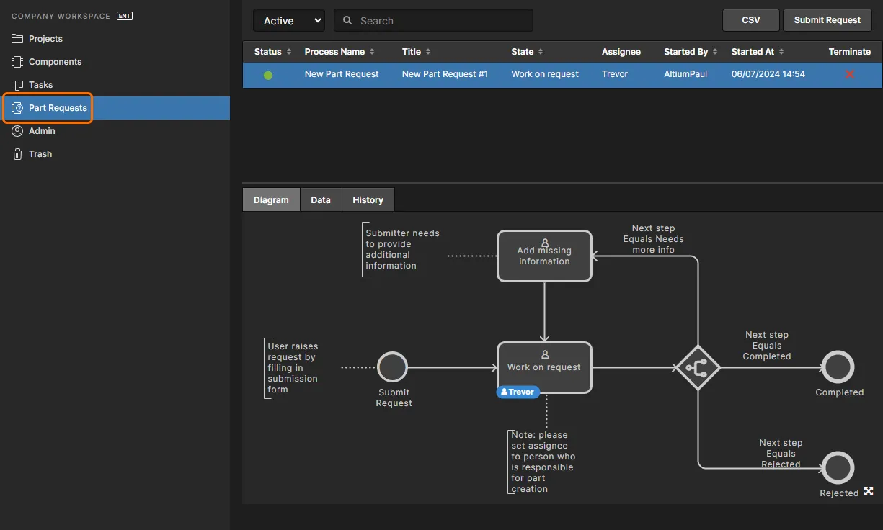Click the Admin user icon
The width and height of the screenshot is (883, 530).
[x=17, y=131]
